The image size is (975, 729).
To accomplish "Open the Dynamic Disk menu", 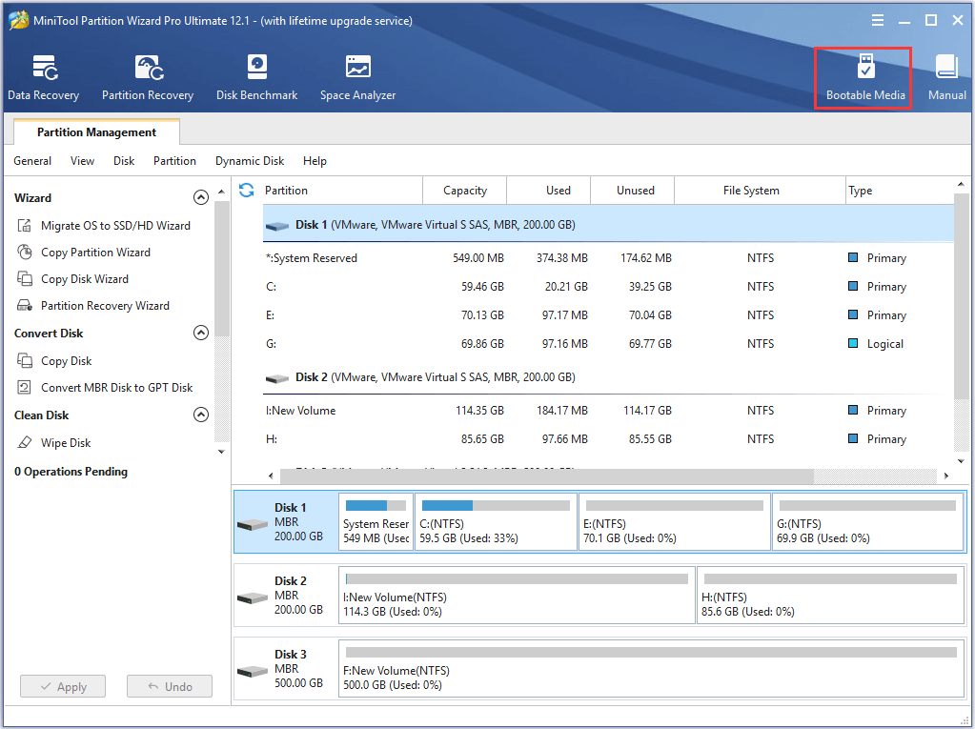I will (x=250, y=161).
